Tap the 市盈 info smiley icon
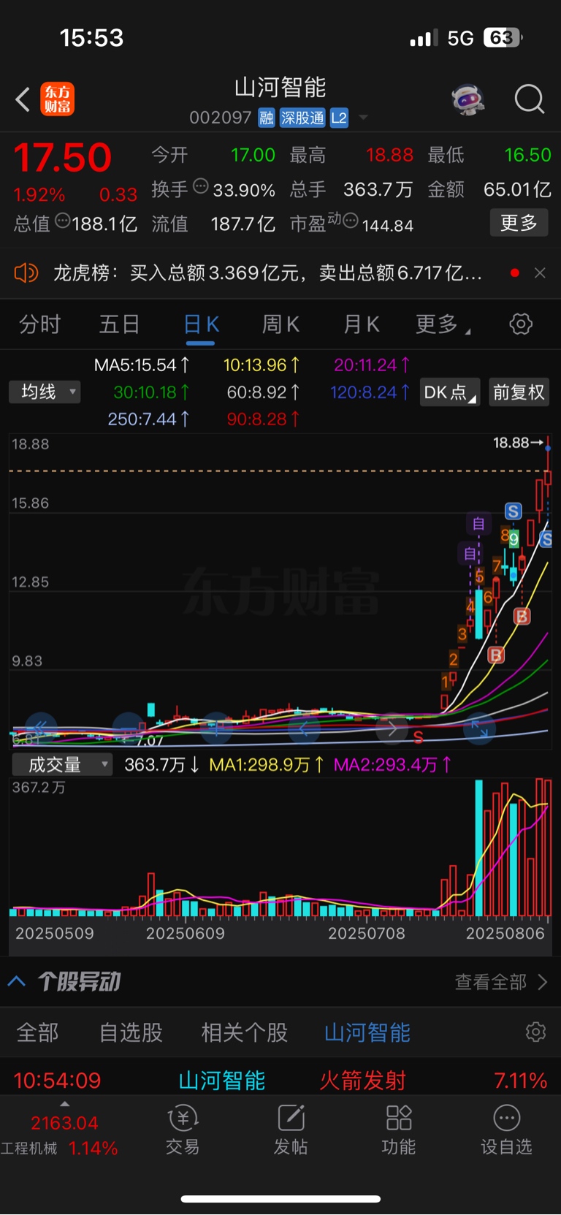The height and width of the screenshot is (1215, 561). [x=351, y=220]
